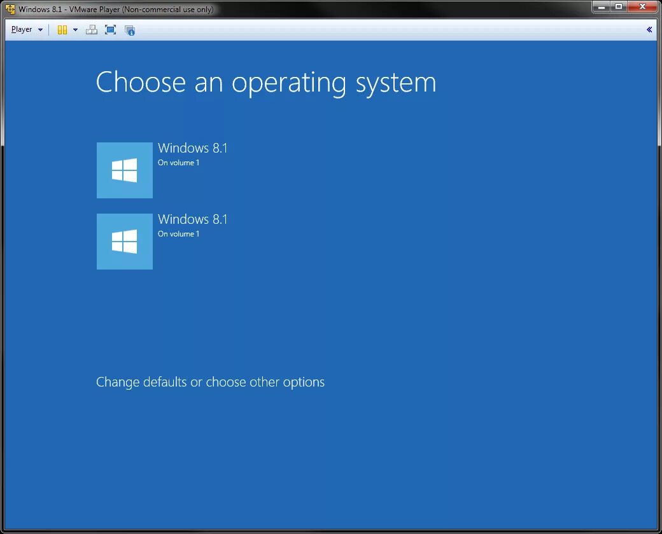Select the second Windows 8.1 tile
This screenshot has height=534, width=662.
coord(125,242)
